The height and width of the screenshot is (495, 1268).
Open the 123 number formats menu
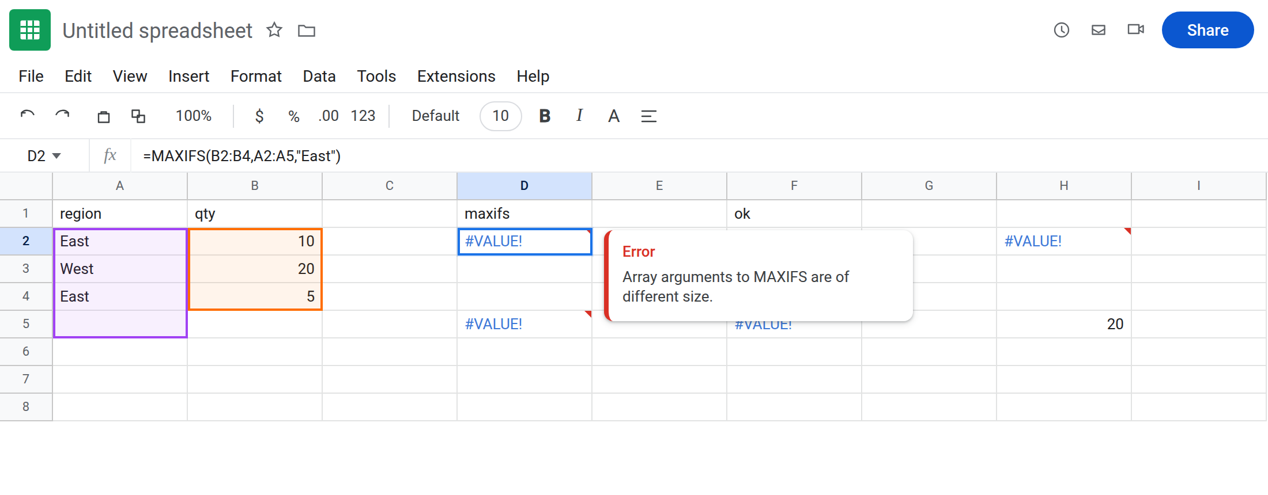point(363,116)
